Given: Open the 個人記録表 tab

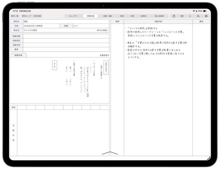Looking at the screenshot, I should (x=159, y=16).
